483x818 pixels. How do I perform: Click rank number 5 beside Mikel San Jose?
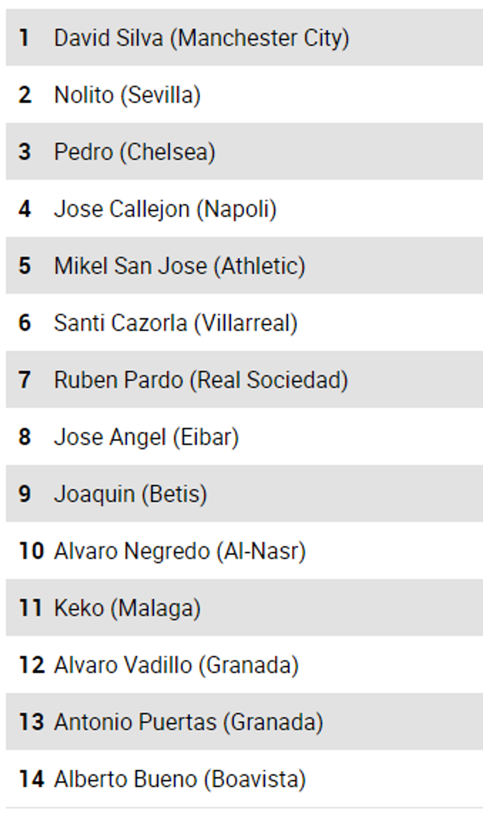pos(25,266)
